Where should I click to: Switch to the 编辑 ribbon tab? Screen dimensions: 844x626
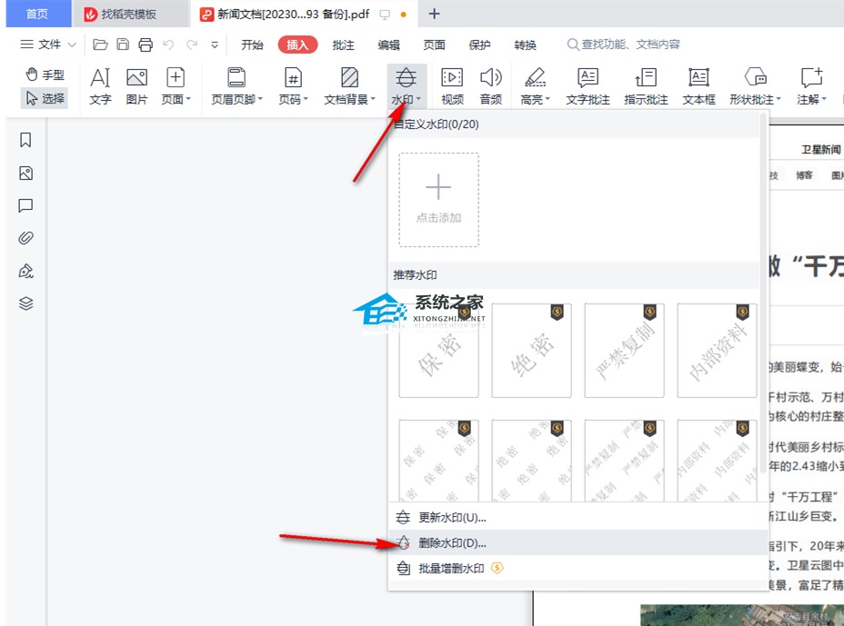(x=388, y=45)
